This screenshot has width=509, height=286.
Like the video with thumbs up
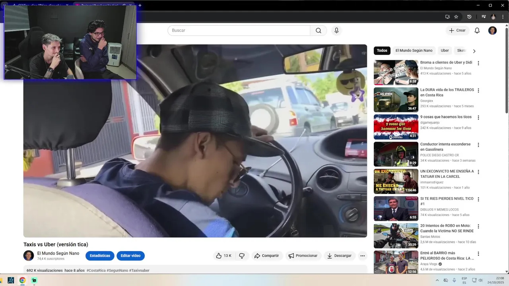[224, 256]
